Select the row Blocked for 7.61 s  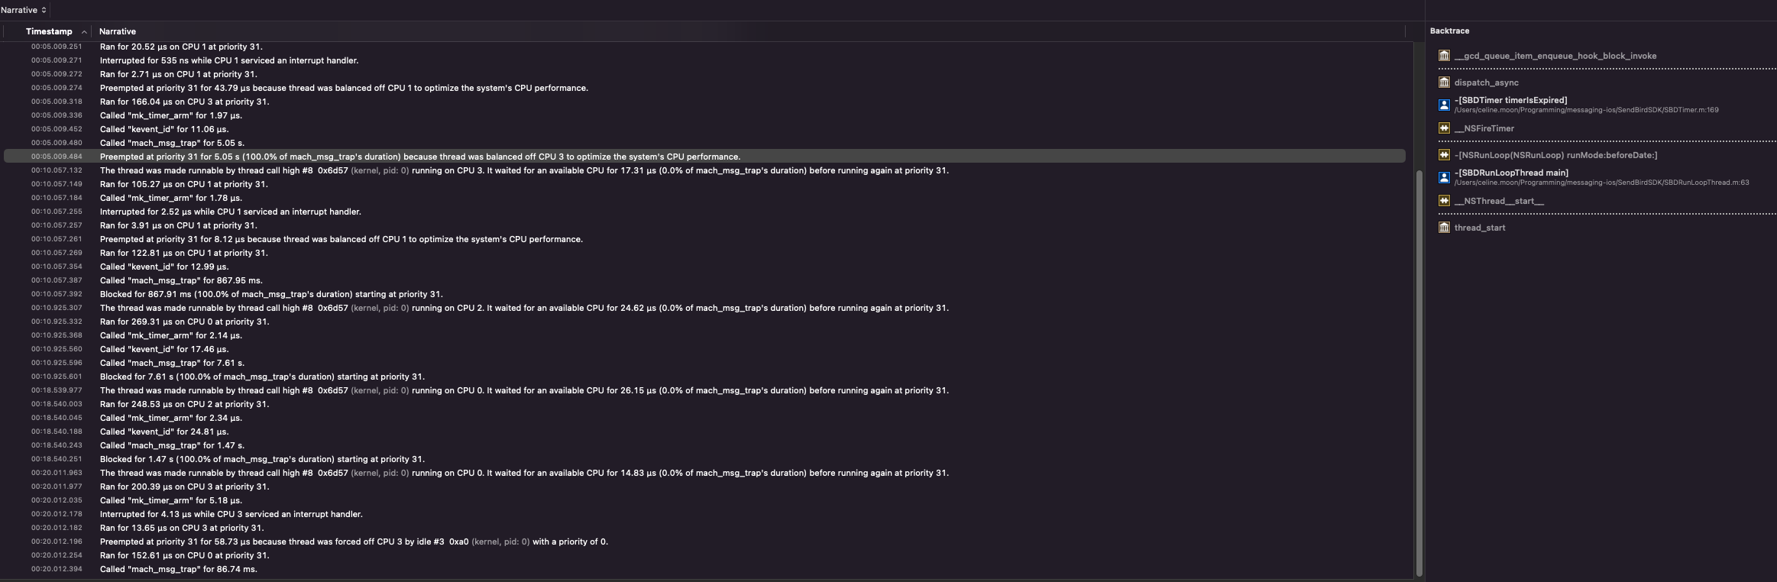(262, 377)
